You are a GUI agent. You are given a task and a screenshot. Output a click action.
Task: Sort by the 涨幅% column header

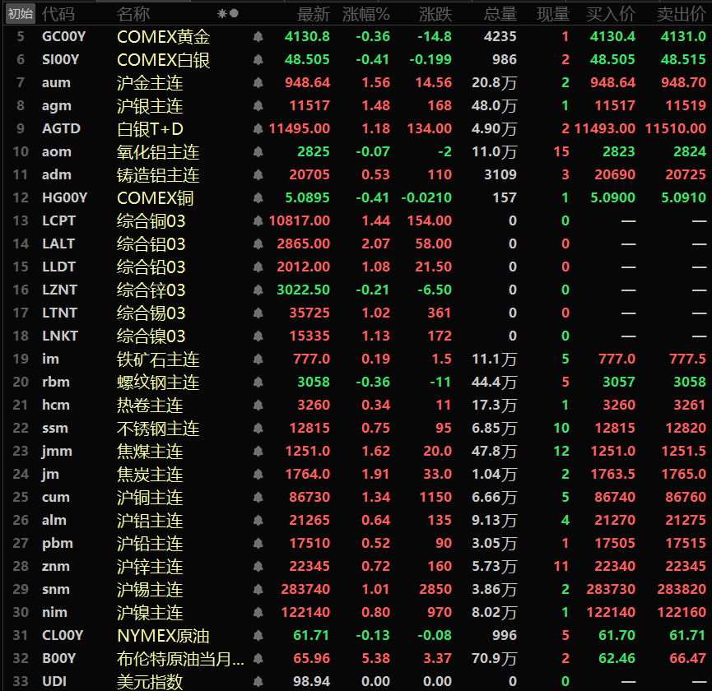366,13
